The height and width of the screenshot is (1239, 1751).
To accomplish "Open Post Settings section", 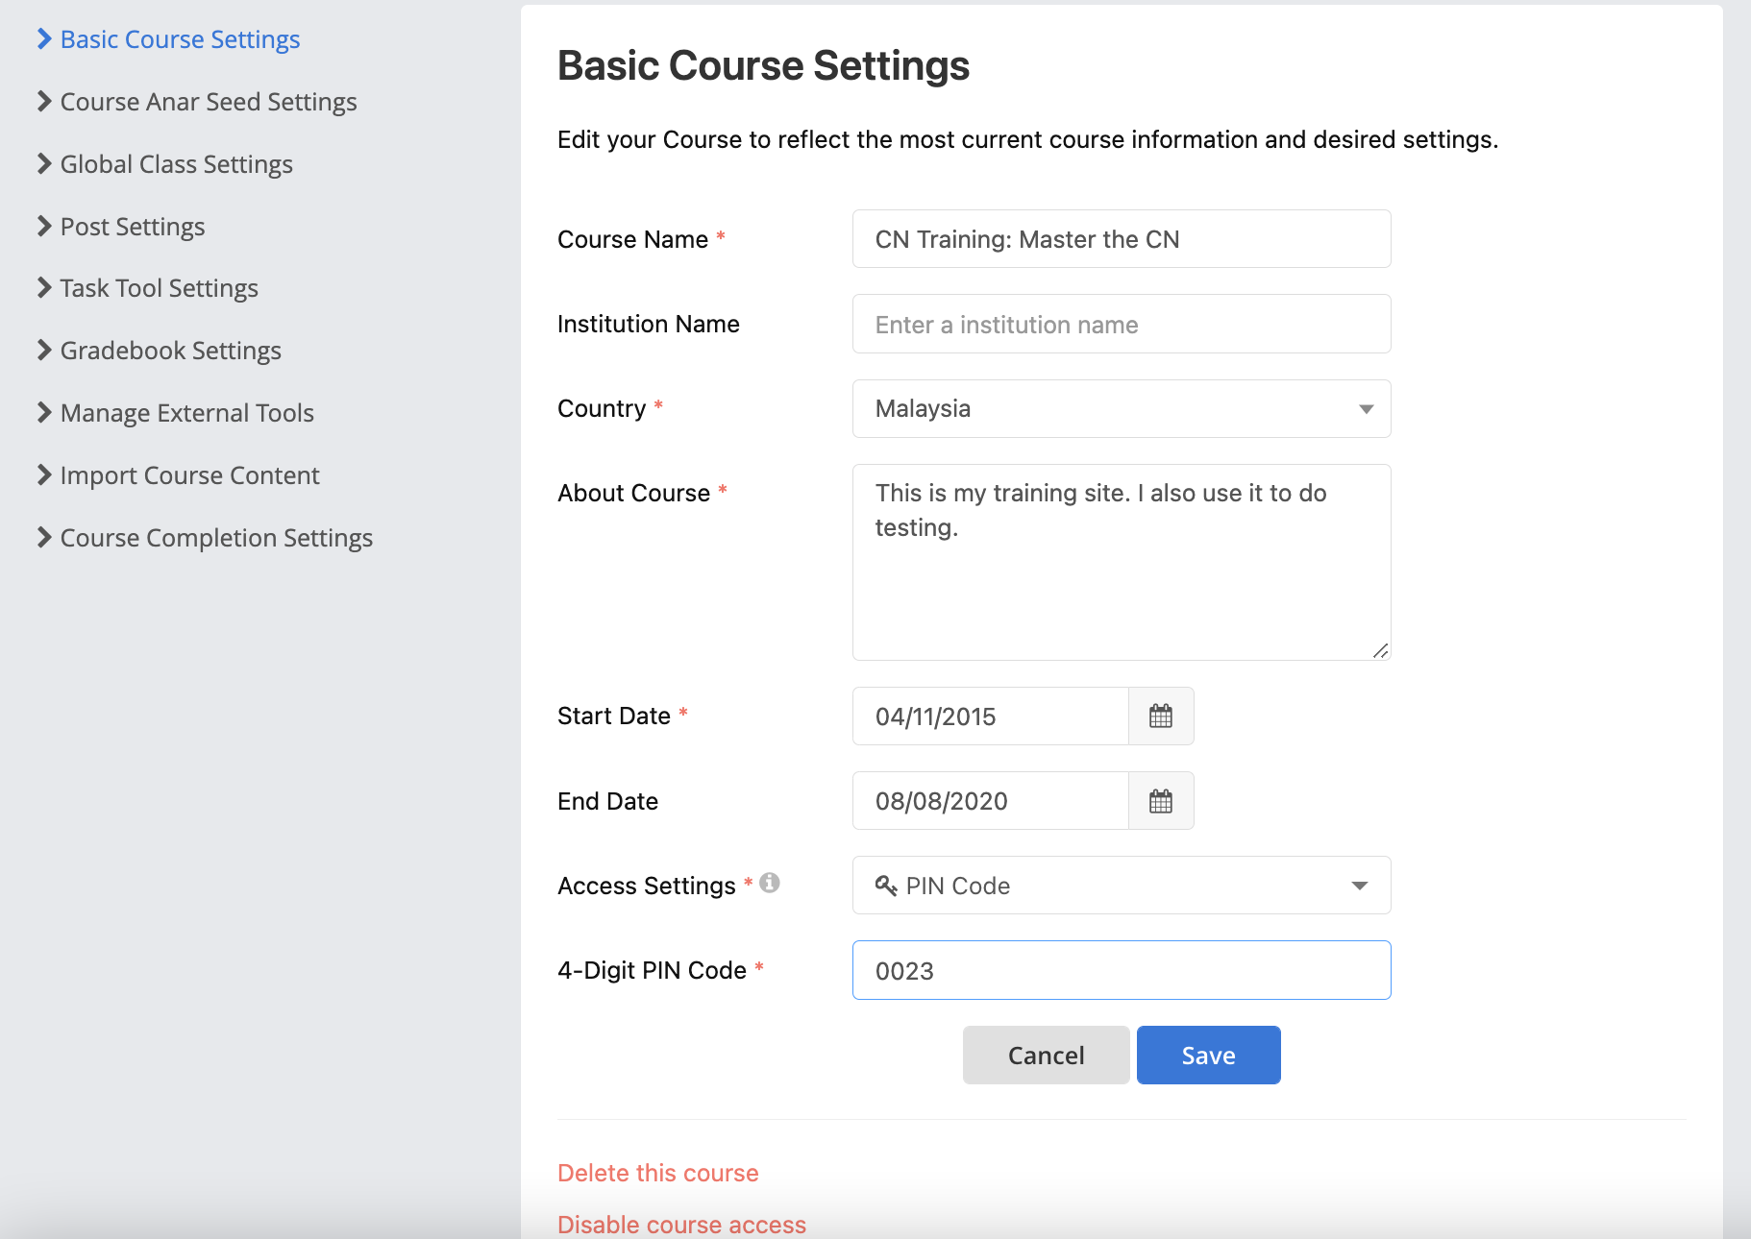I will [133, 227].
